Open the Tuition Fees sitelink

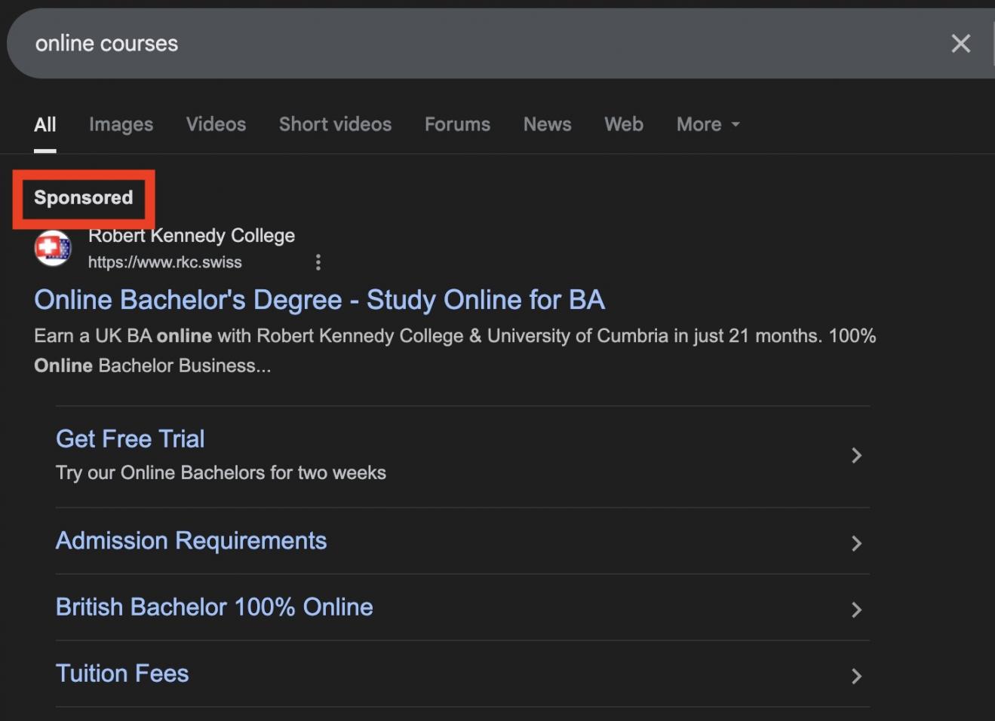click(122, 674)
